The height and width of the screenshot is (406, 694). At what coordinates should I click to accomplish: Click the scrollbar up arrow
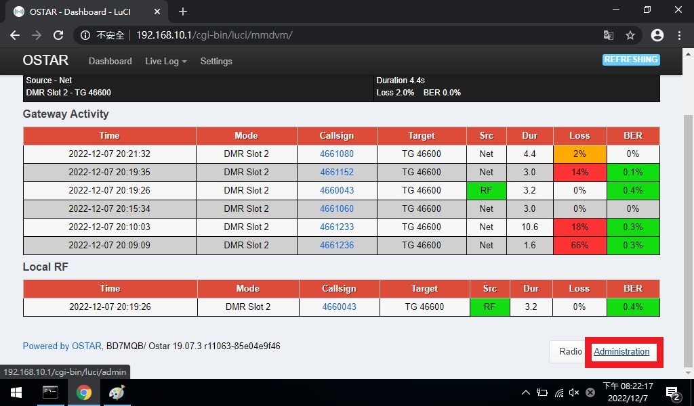[x=689, y=55]
